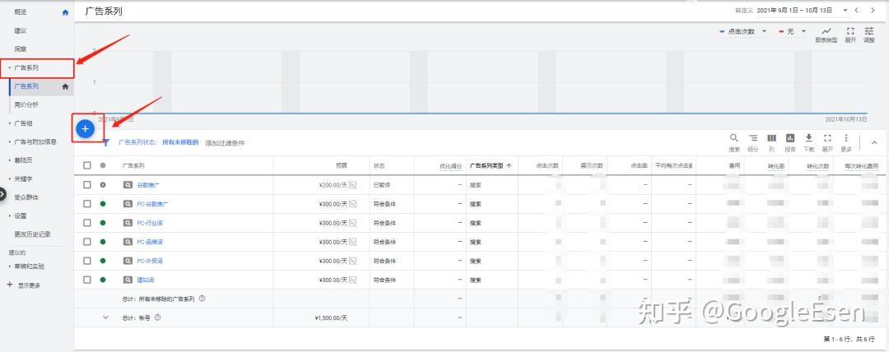Go to previous date range arrow
The image size is (889, 352).
click(x=857, y=10)
